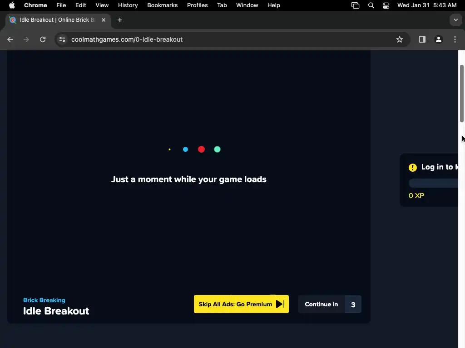This screenshot has height=348, width=465.
Task: Open the Window menu
Action: 247,5
